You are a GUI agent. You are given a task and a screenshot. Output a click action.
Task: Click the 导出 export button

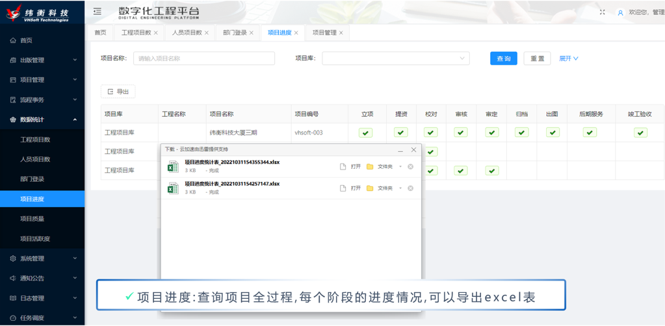[x=118, y=92]
